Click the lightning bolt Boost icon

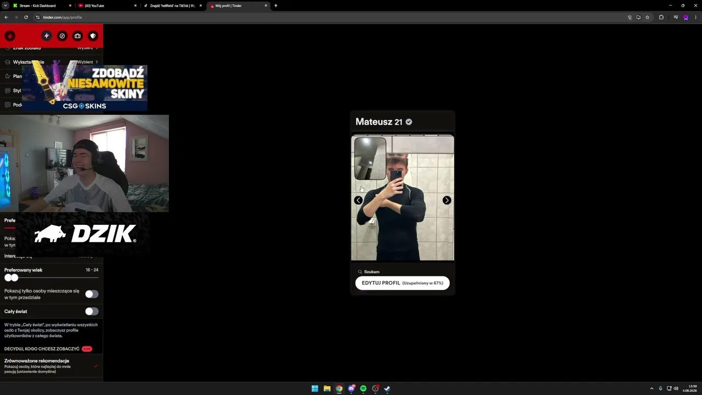click(47, 36)
